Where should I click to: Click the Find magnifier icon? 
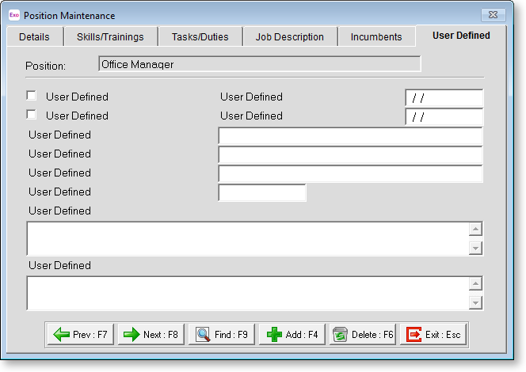tap(203, 335)
